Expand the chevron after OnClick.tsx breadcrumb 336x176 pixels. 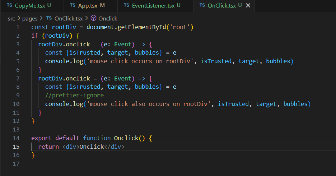87,18
